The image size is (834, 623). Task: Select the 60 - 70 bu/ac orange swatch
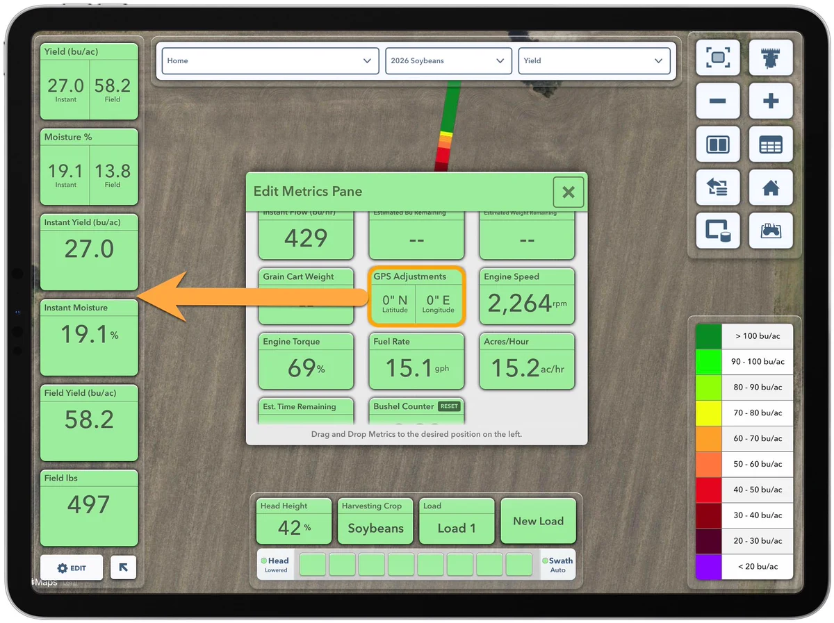[x=709, y=439]
